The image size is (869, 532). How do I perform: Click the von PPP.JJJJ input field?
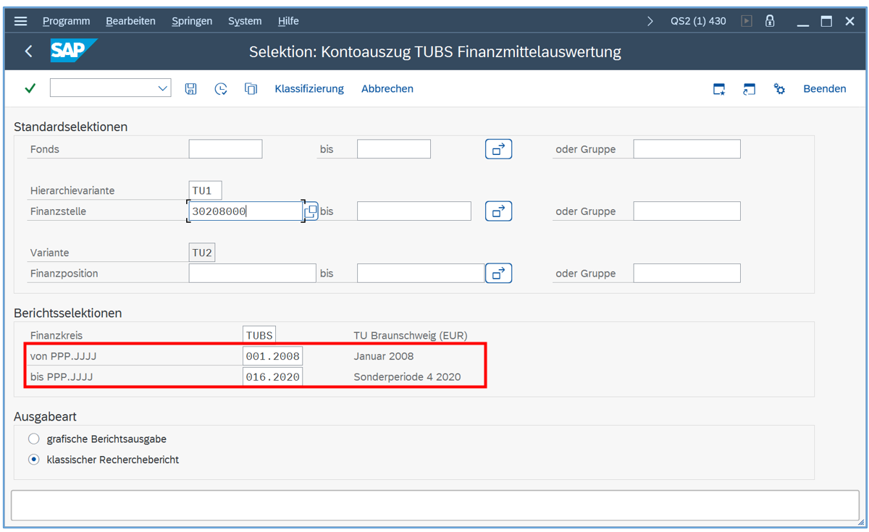pos(272,356)
